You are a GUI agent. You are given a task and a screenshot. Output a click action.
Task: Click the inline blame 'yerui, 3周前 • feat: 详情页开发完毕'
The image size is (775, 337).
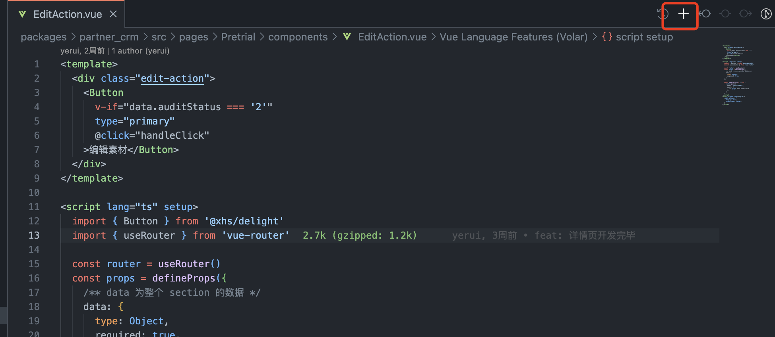[x=544, y=236]
